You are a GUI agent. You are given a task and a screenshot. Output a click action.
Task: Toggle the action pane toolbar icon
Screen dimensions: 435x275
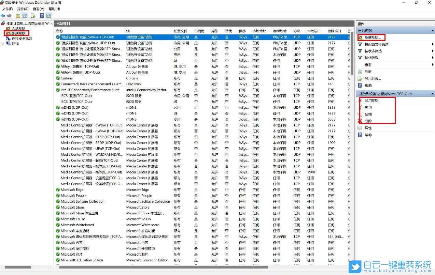pos(48,16)
